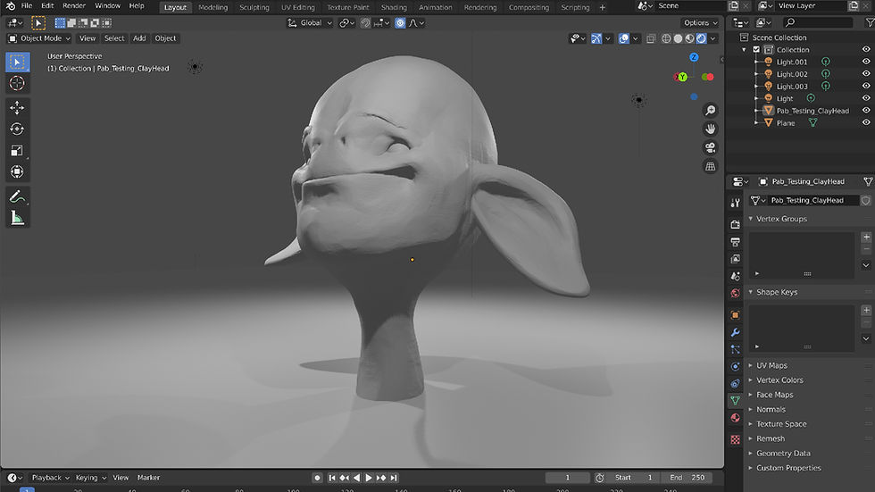The image size is (875, 492).
Task: Add a new vertex group
Action: (866, 238)
